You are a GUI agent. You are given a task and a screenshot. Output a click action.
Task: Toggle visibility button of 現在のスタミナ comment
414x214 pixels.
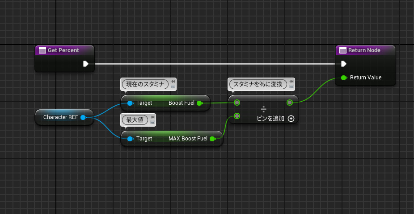tap(173, 86)
